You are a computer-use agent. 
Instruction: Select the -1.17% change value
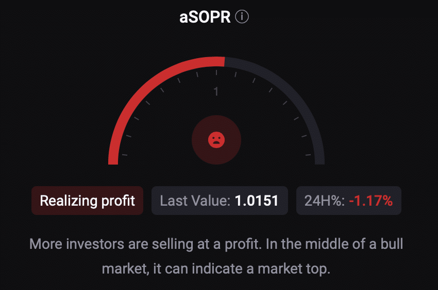click(371, 201)
